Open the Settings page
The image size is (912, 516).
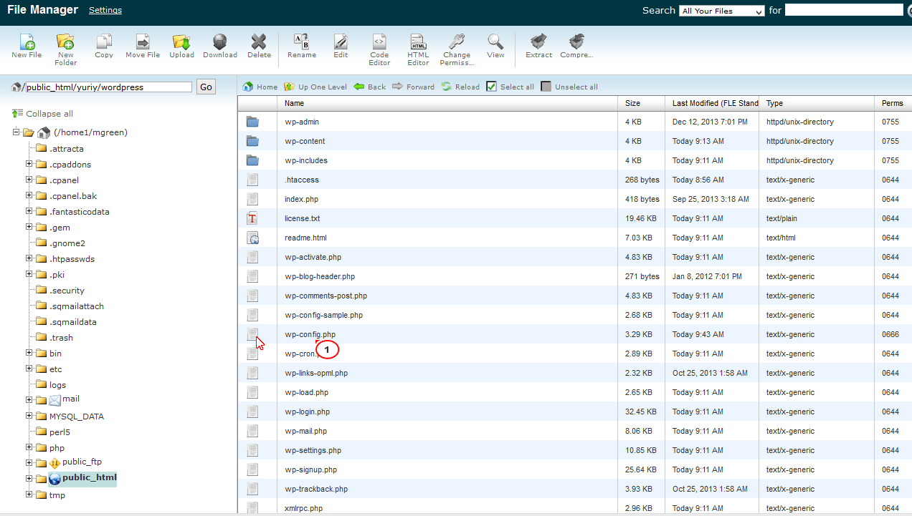click(x=105, y=10)
